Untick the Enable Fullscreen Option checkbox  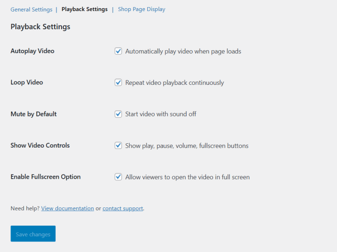tap(118, 177)
